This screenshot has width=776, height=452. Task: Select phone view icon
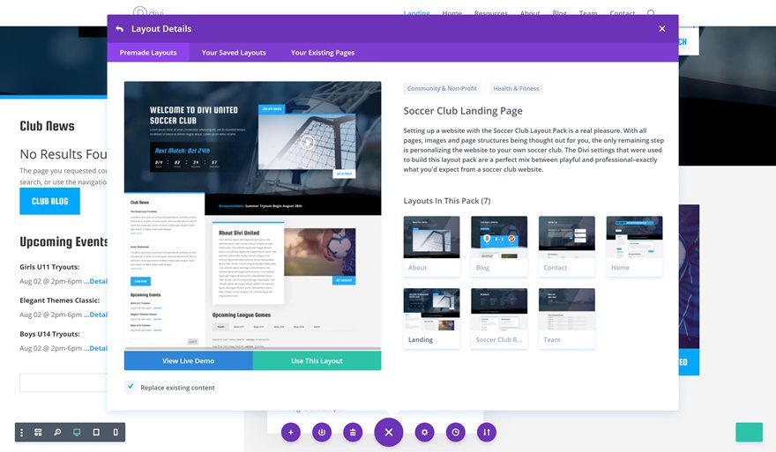tap(116, 433)
